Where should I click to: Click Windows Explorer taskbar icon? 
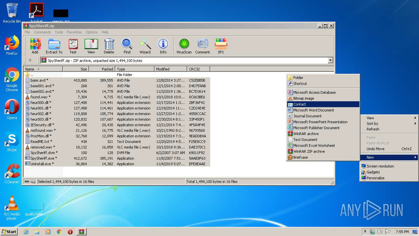point(37,232)
